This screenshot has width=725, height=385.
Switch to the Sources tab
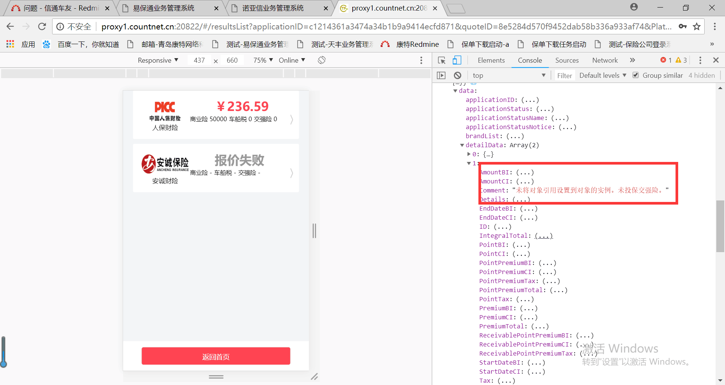point(567,60)
